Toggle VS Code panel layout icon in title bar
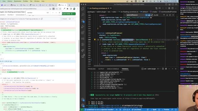 click(170, 4)
